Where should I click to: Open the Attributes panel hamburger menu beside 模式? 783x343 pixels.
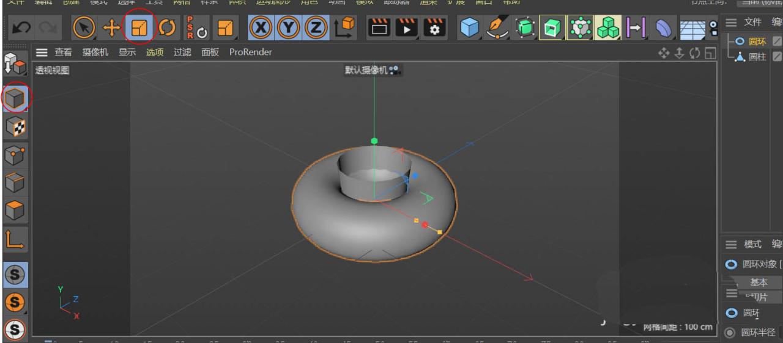(730, 244)
